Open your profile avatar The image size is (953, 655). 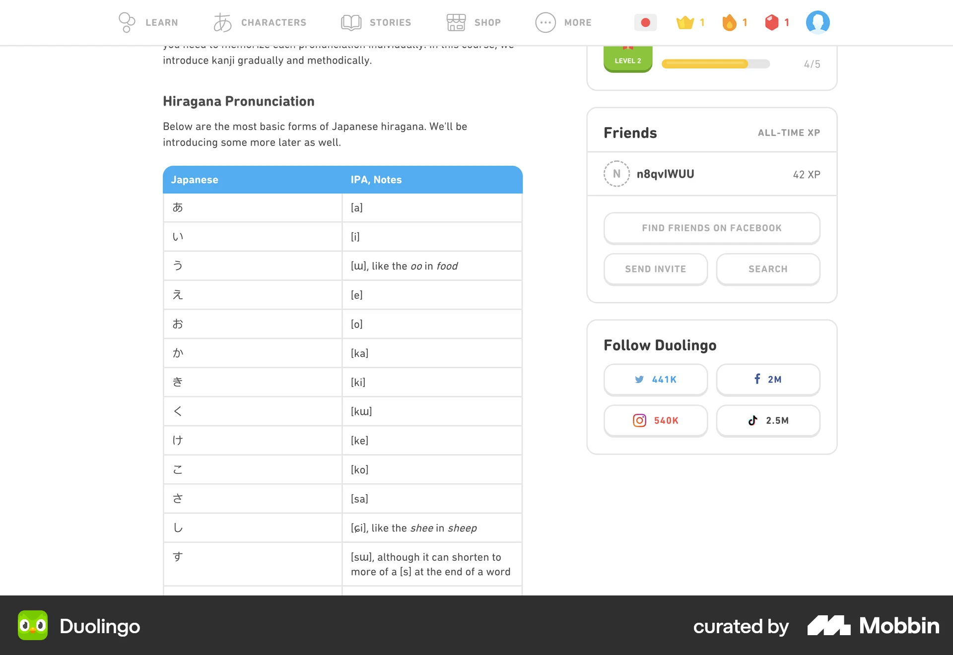tap(817, 22)
